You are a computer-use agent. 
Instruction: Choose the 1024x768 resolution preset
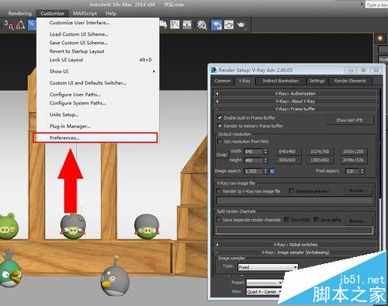click(x=320, y=151)
